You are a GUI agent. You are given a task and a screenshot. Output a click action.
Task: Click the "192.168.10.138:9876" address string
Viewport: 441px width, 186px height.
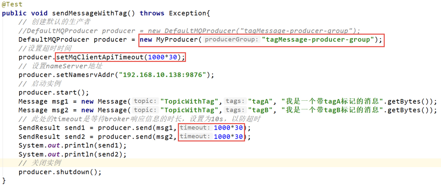coord(164,75)
